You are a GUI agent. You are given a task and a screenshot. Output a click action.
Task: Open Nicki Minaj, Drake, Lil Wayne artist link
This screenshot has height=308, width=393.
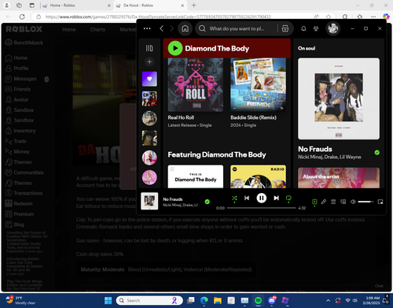[x=329, y=157]
